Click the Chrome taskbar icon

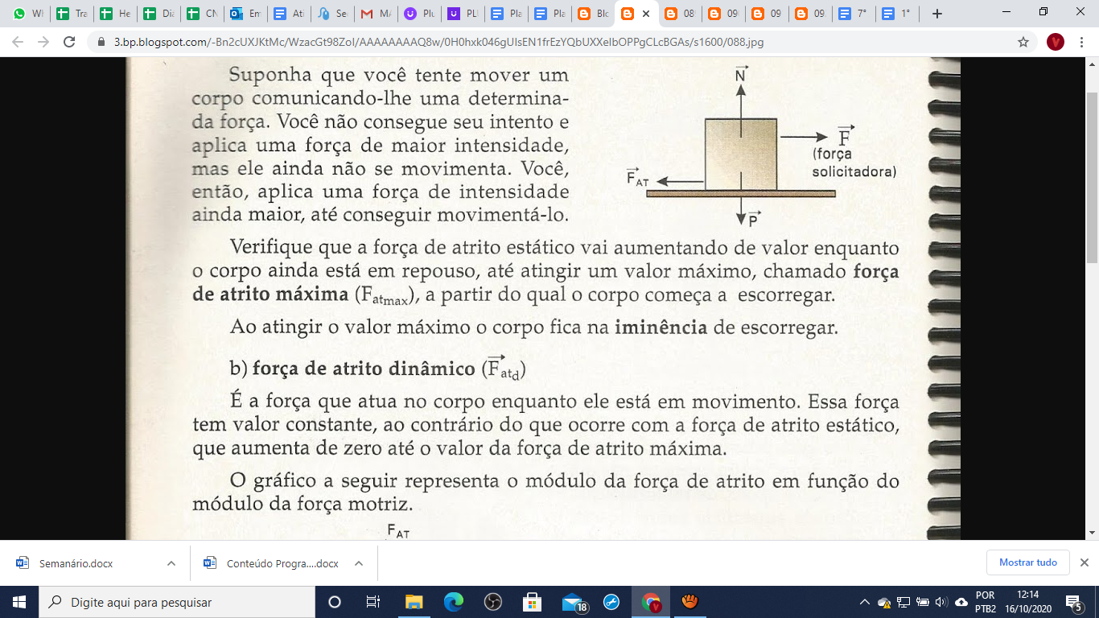(x=651, y=602)
